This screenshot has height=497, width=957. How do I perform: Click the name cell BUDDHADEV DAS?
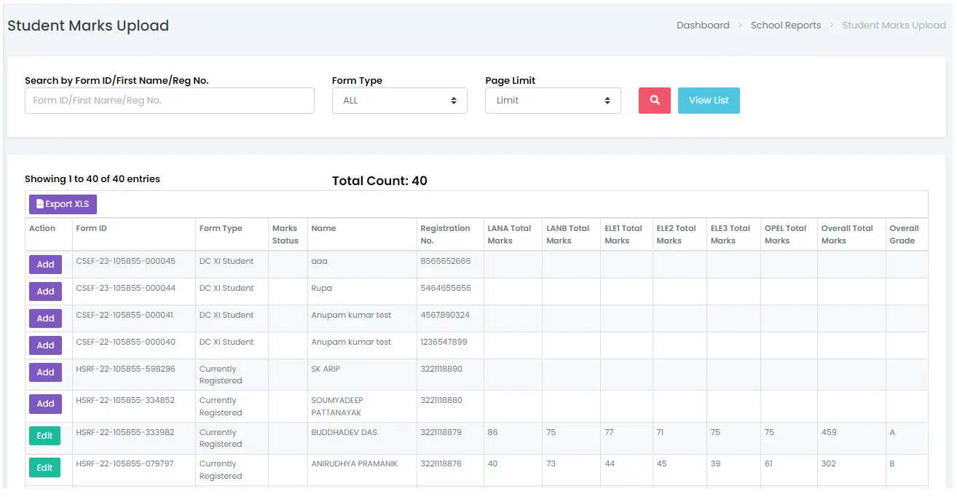(x=344, y=432)
